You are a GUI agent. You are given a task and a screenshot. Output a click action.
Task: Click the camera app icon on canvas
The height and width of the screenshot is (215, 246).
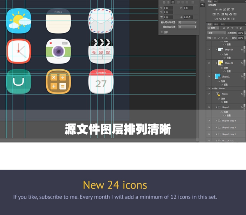click(x=58, y=51)
